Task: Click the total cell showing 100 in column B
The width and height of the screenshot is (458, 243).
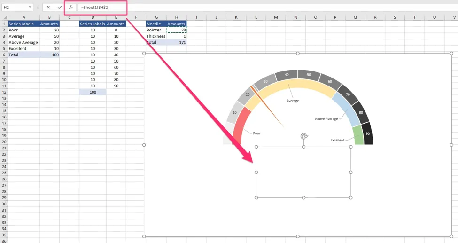Action: [x=49, y=55]
